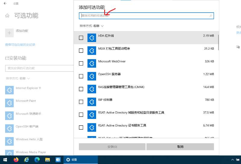Click the 326 KB size value
The width and height of the screenshot is (241, 164).
(x=209, y=61)
